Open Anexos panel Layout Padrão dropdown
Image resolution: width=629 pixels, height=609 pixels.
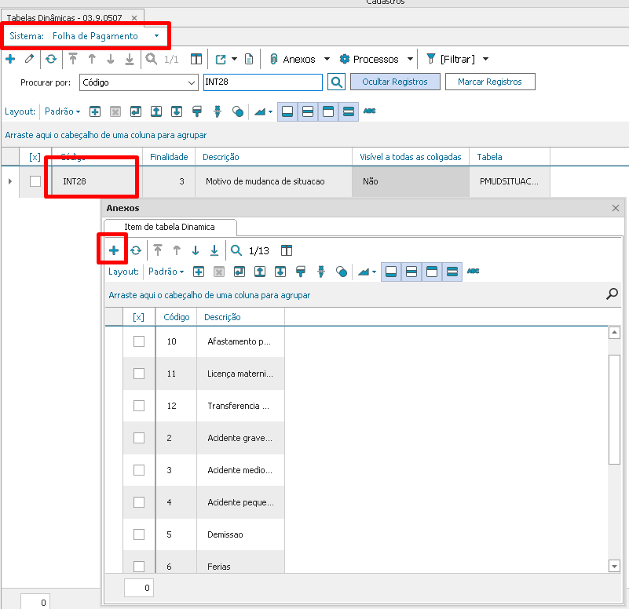tap(166, 272)
